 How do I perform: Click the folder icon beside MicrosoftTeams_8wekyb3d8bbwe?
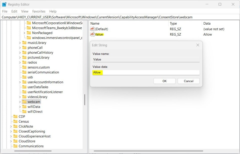29,28
